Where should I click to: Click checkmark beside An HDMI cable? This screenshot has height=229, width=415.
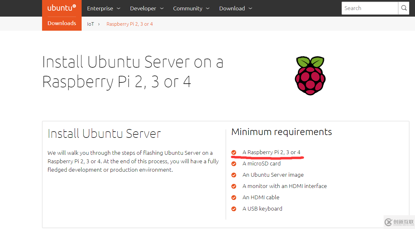pos(234,197)
